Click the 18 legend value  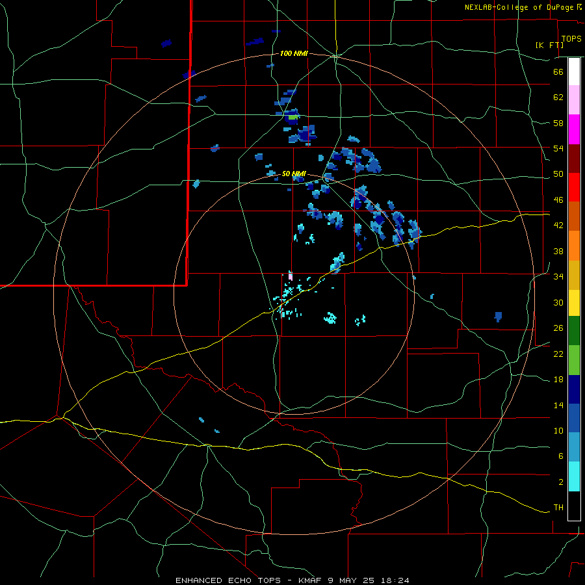click(x=558, y=380)
